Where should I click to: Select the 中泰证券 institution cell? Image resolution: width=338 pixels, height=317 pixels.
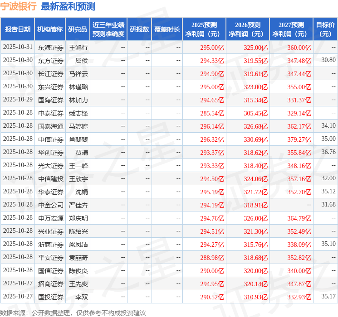point(51,113)
